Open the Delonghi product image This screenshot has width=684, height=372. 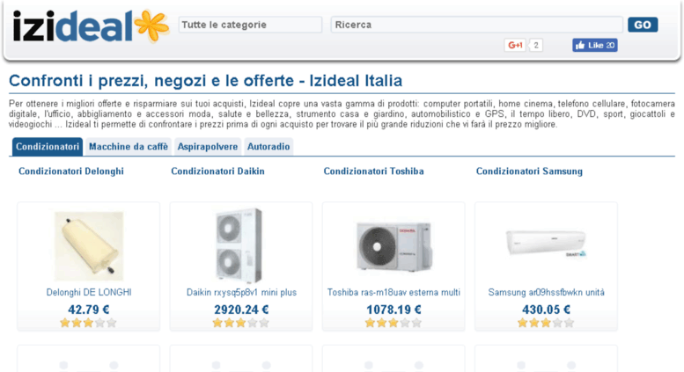coord(89,246)
